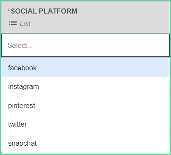171x155 pixels.
Task: Pick pinterest in the platform list
Action: pyautogui.click(x=85, y=105)
